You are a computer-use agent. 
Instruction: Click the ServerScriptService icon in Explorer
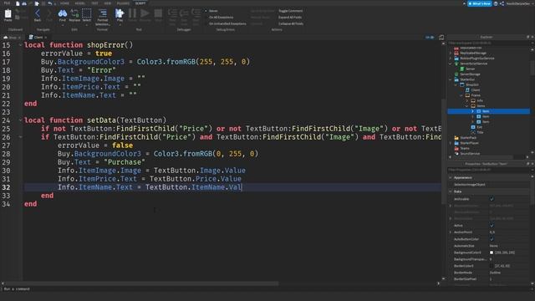coord(456,64)
